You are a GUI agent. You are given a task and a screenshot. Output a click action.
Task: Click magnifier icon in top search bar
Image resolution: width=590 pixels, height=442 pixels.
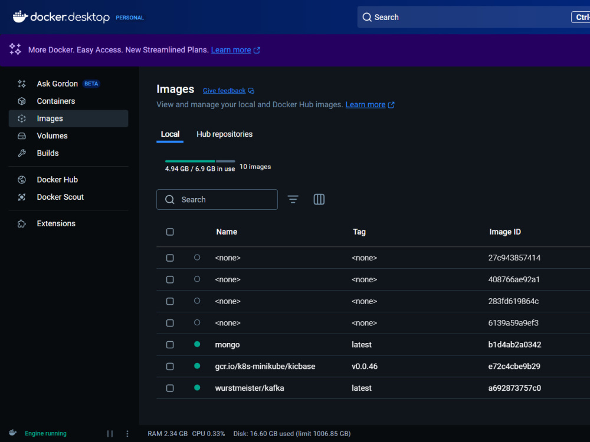click(367, 17)
